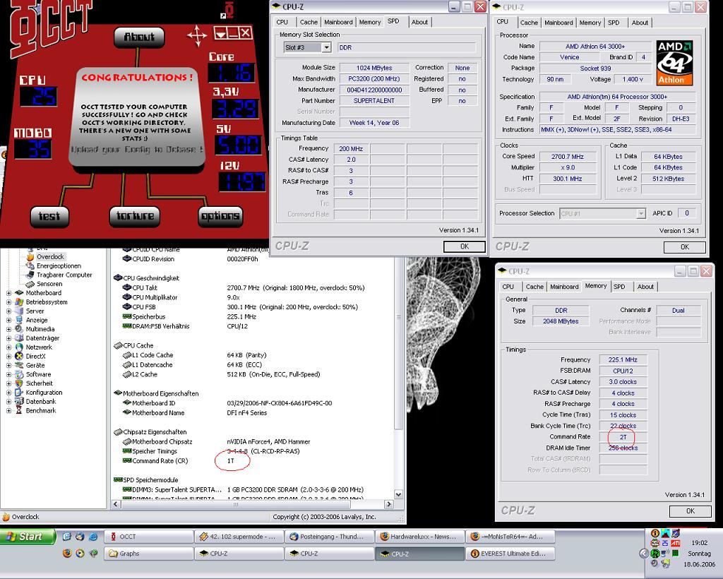Click the OCCT torture button
The image size is (723, 579).
click(x=135, y=215)
